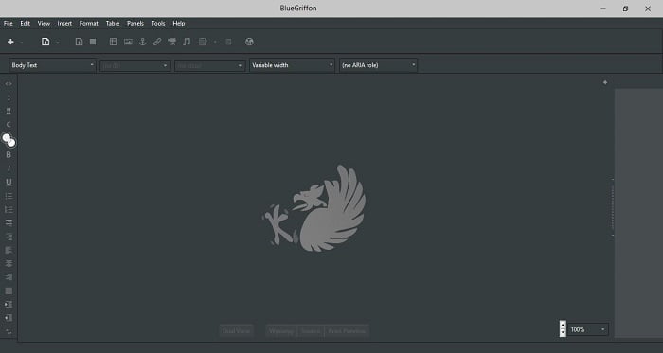This screenshot has width=663, height=353.
Task: Toggle align right
Action: click(9, 277)
